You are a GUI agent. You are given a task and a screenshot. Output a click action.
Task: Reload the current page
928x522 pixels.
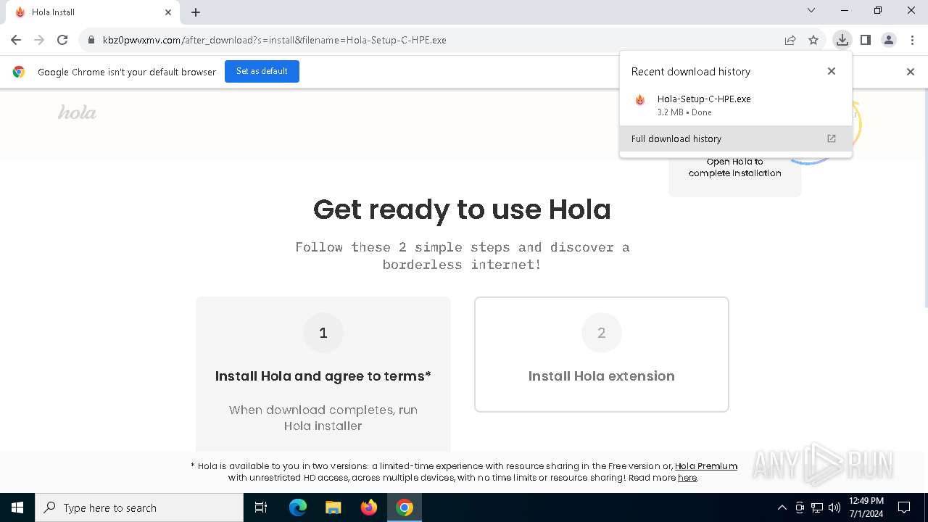tap(62, 40)
